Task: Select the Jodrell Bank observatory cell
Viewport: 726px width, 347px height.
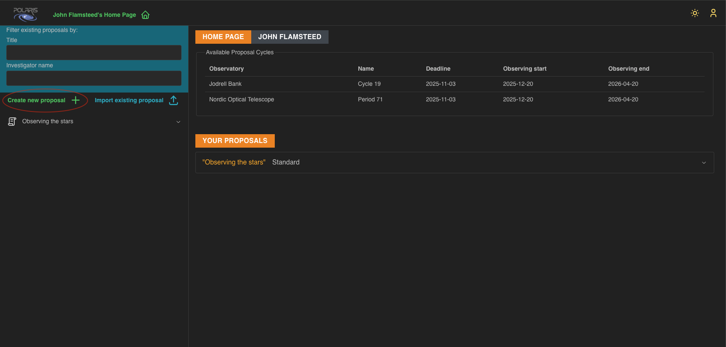Action: pos(225,84)
